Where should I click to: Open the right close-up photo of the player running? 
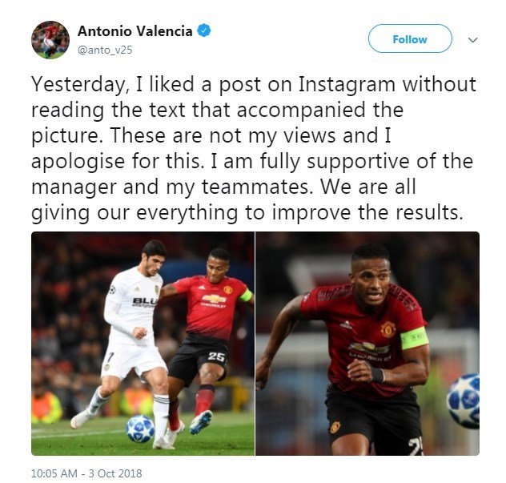[x=367, y=344]
